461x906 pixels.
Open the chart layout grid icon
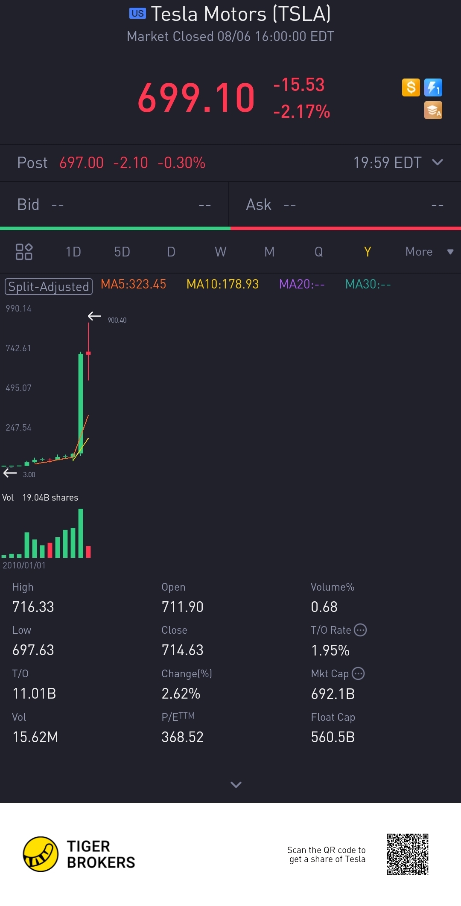pyautogui.click(x=24, y=252)
